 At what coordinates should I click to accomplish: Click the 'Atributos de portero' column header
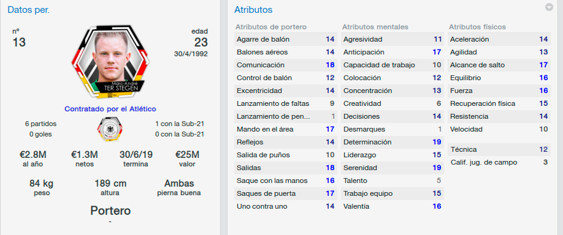coord(270,27)
